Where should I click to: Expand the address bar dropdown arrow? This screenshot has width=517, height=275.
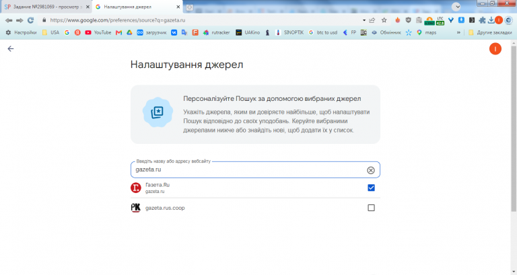(364, 20)
